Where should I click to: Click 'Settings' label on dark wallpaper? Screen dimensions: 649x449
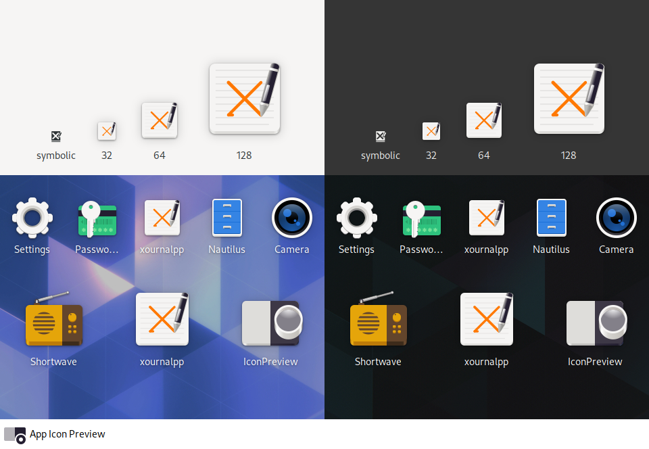[x=356, y=250]
